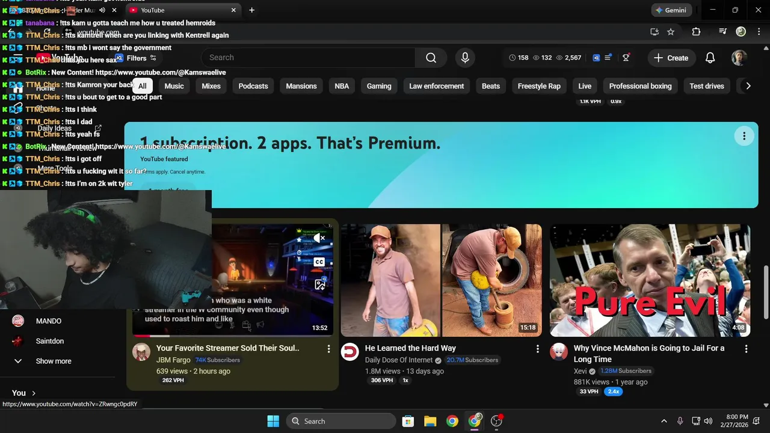Toggle closed captions on the video preview

click(x=319, y=262)
